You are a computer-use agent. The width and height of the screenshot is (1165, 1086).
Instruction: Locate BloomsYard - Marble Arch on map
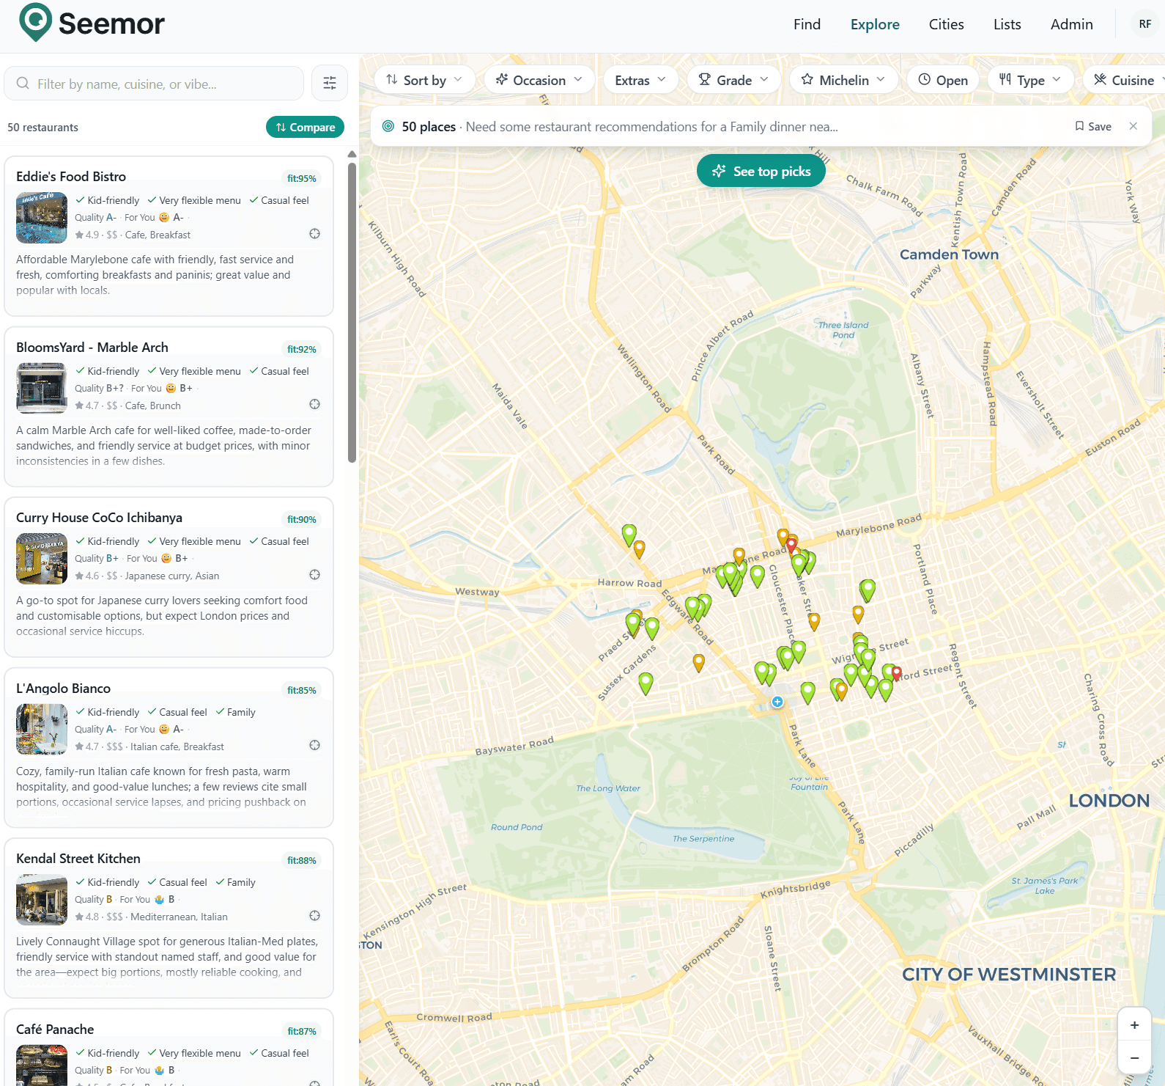[x=314, y=404]
